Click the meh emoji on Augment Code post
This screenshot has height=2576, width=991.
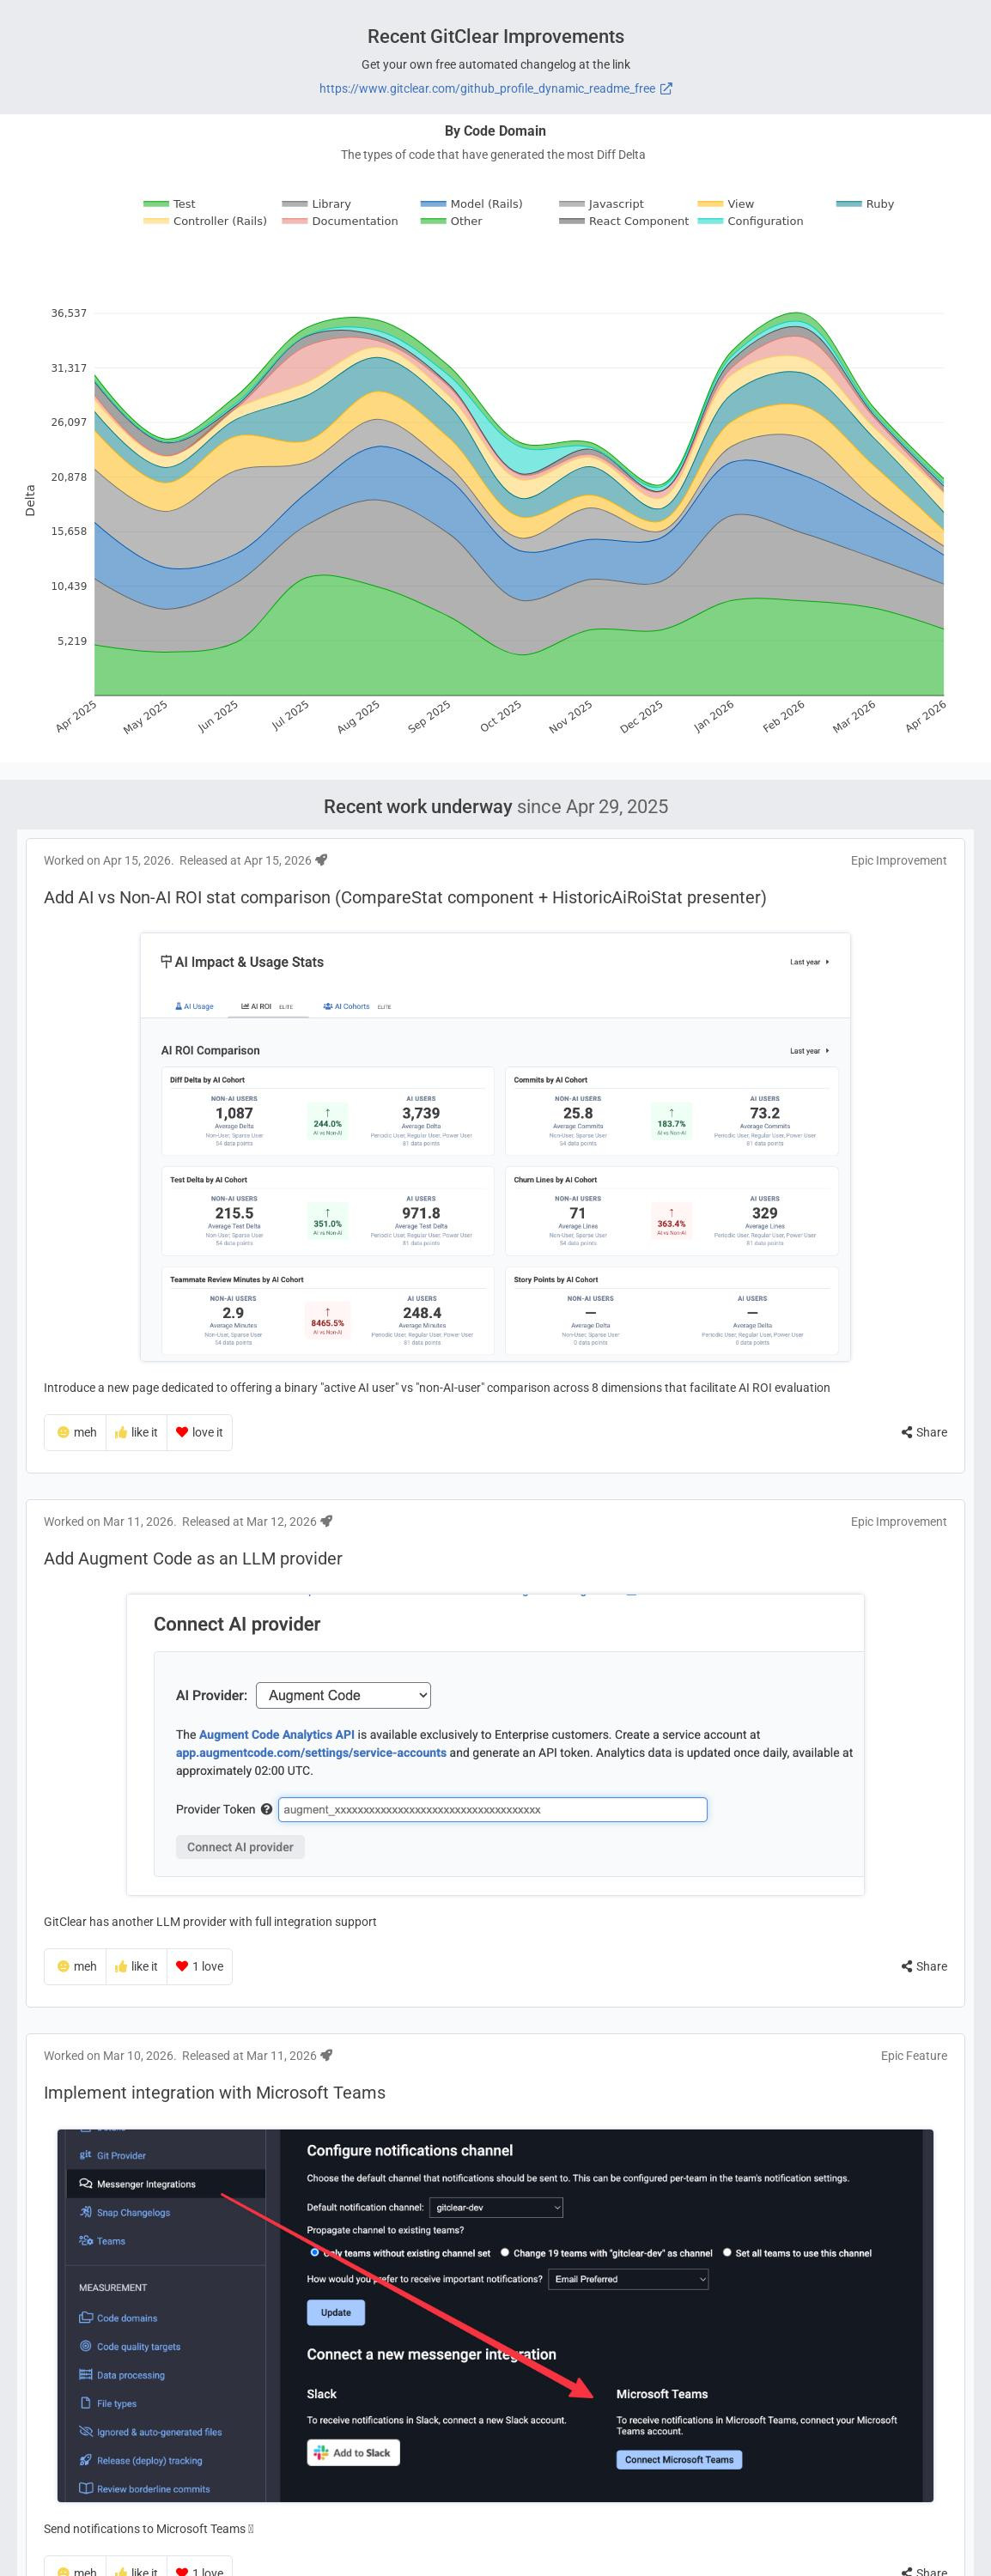[x=64, y=1966]
